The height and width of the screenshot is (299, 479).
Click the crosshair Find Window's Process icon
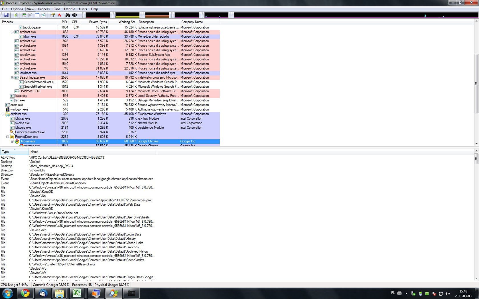pyautogui.click(x=74, y=15)
